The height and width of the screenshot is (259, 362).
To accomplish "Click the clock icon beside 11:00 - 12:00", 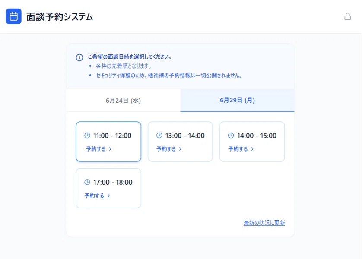I will (x=87, y=136).
